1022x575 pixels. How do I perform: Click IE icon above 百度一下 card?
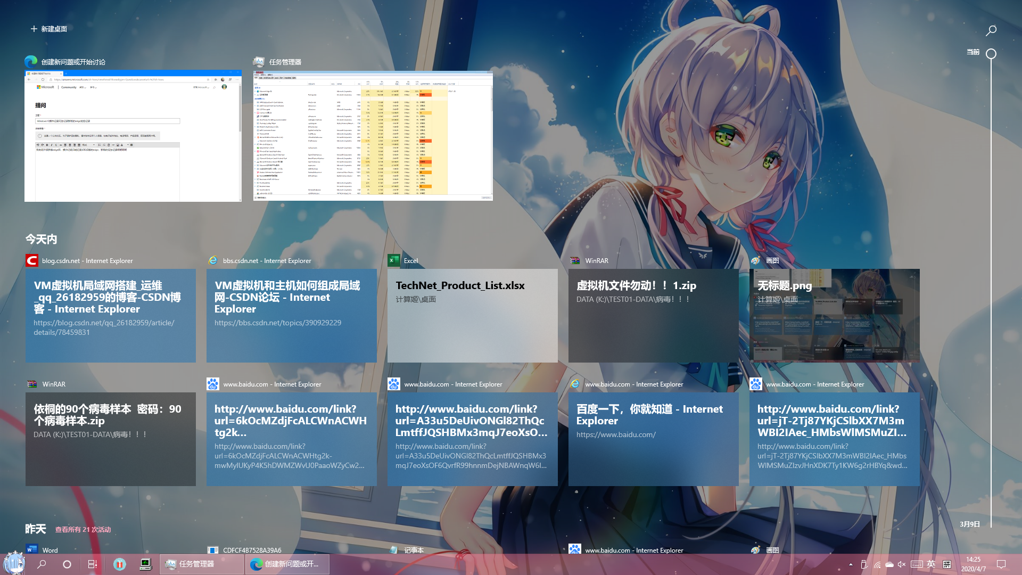[x=575, y=384]
